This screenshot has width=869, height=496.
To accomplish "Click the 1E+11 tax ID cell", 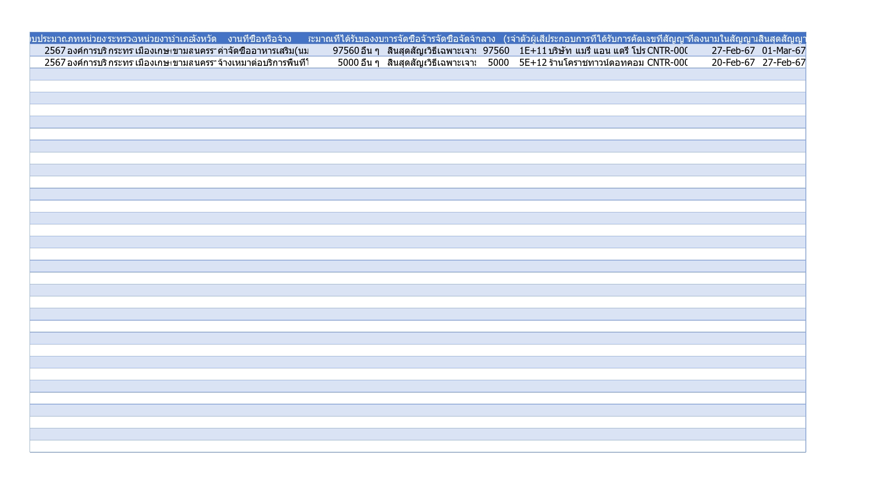I will 532,51.
